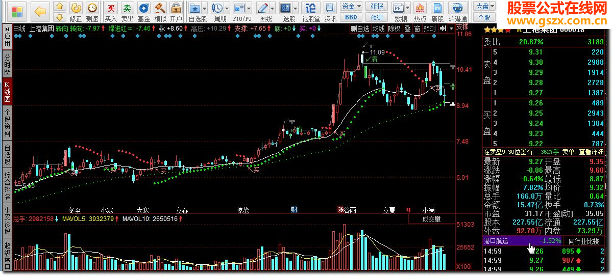Toggle the 窗 window option
This screenshot has height=276, width=613.
tap(416, 29)
